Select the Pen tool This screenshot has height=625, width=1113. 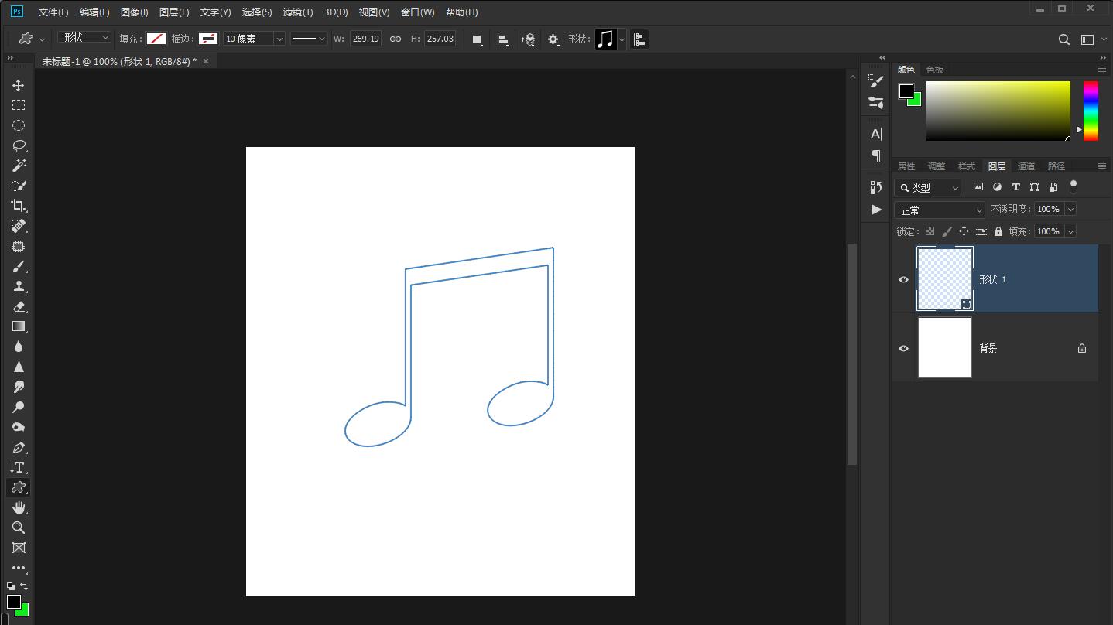click(x=19, y=447)
